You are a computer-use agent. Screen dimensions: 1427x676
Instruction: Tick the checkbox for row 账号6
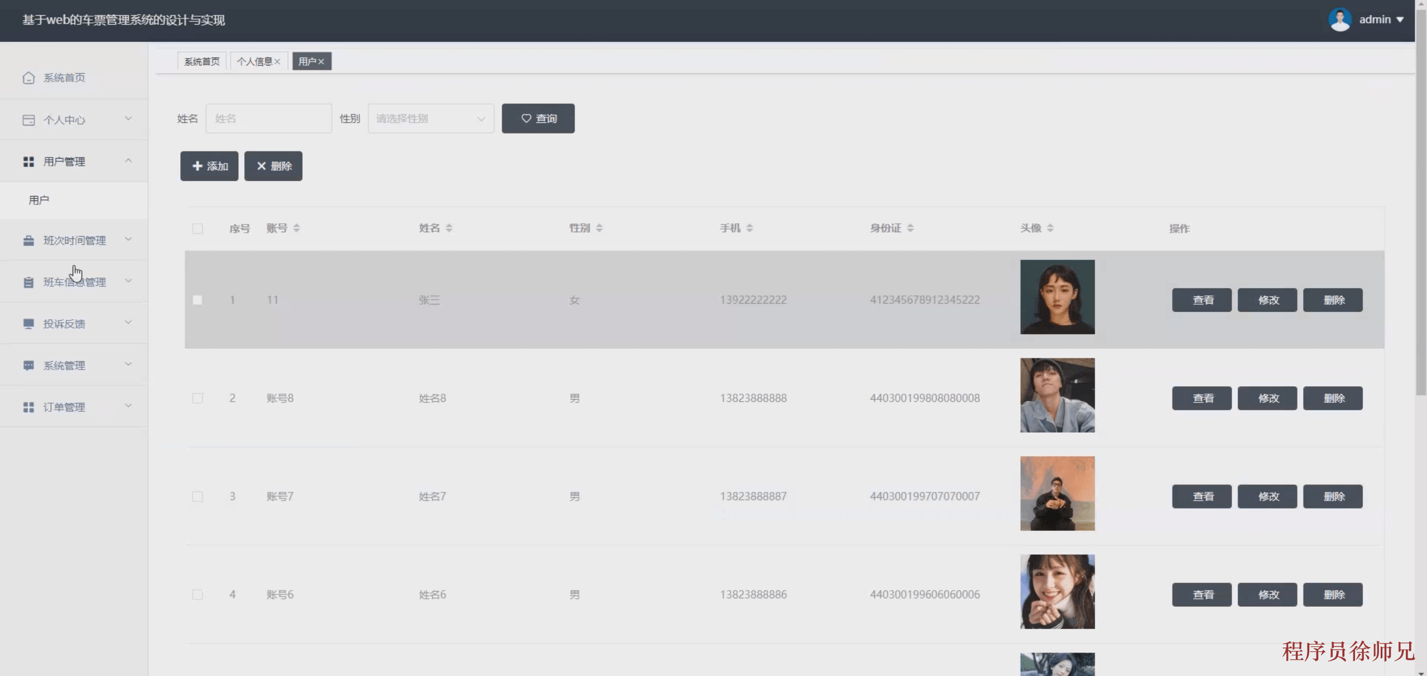pos(198,595)
